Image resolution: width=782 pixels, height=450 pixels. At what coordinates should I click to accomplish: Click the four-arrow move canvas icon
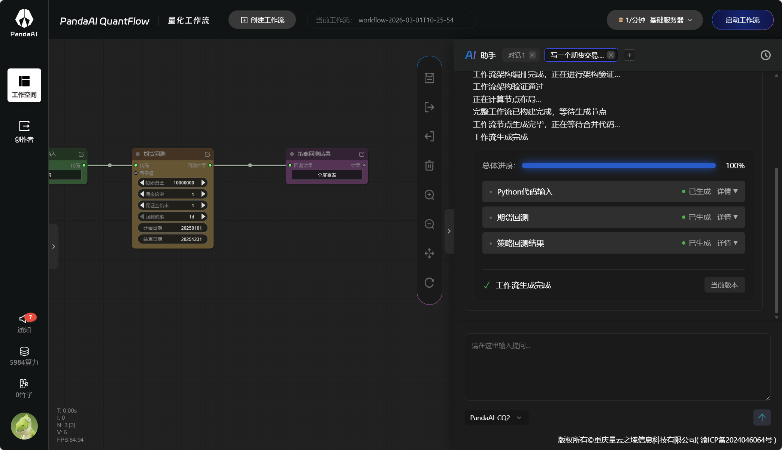tap(429, 253)
